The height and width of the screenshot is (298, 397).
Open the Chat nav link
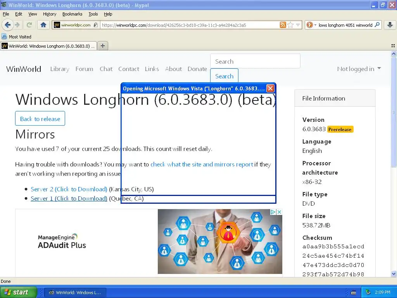click(x=106, y=69)
